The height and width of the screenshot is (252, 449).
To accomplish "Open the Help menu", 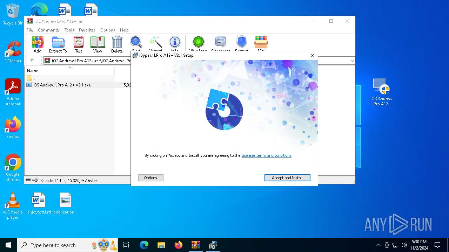I will click(124, 30).
